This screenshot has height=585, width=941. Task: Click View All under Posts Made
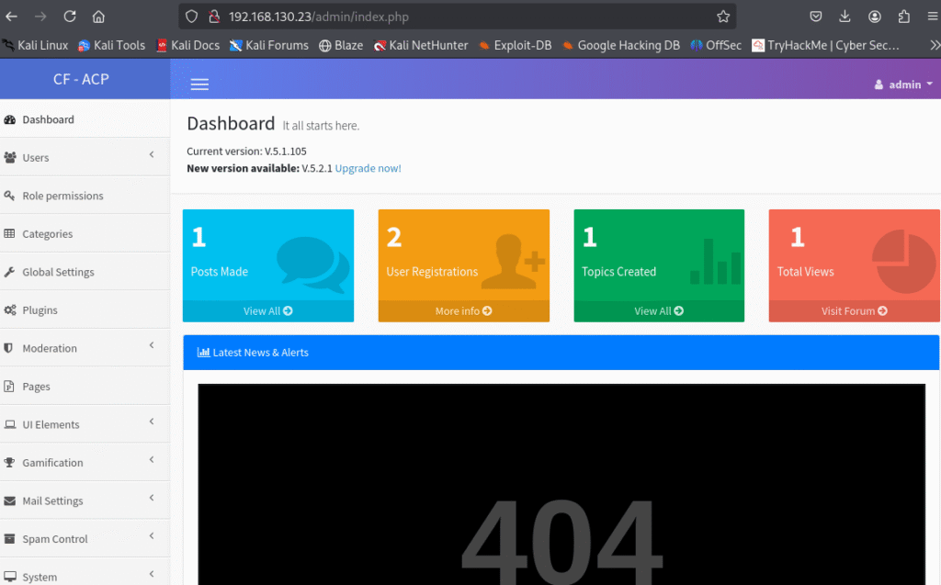pyautogui.click(x=267, y=311)
